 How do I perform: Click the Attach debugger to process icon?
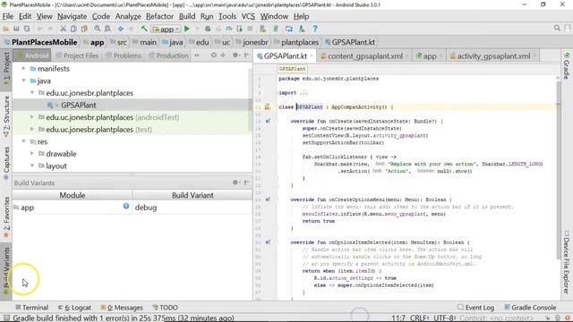click(x=239, y=29)
